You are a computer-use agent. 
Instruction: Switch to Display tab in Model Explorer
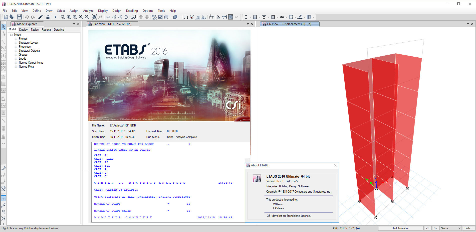pyautogui.click(x=23, y=30)
